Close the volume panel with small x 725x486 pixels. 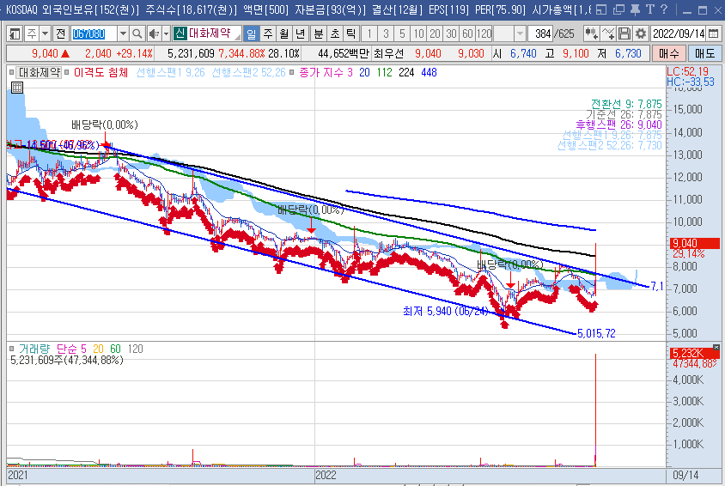(716, 347)
